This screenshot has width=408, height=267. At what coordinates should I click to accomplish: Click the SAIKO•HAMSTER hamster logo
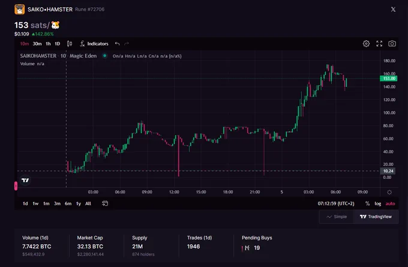[20, 10]
